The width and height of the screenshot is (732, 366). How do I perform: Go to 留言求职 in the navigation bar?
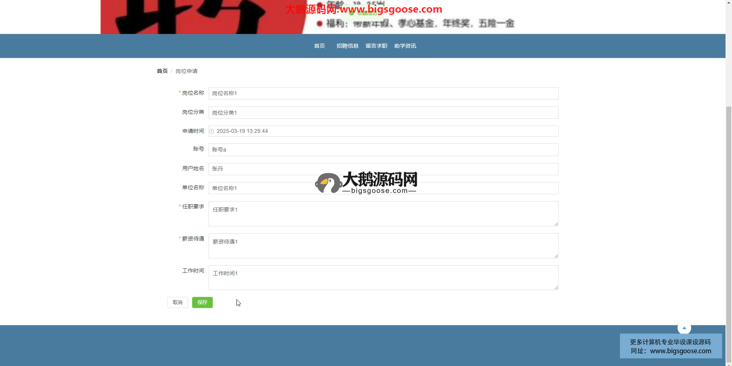click(x=376, y=46)
